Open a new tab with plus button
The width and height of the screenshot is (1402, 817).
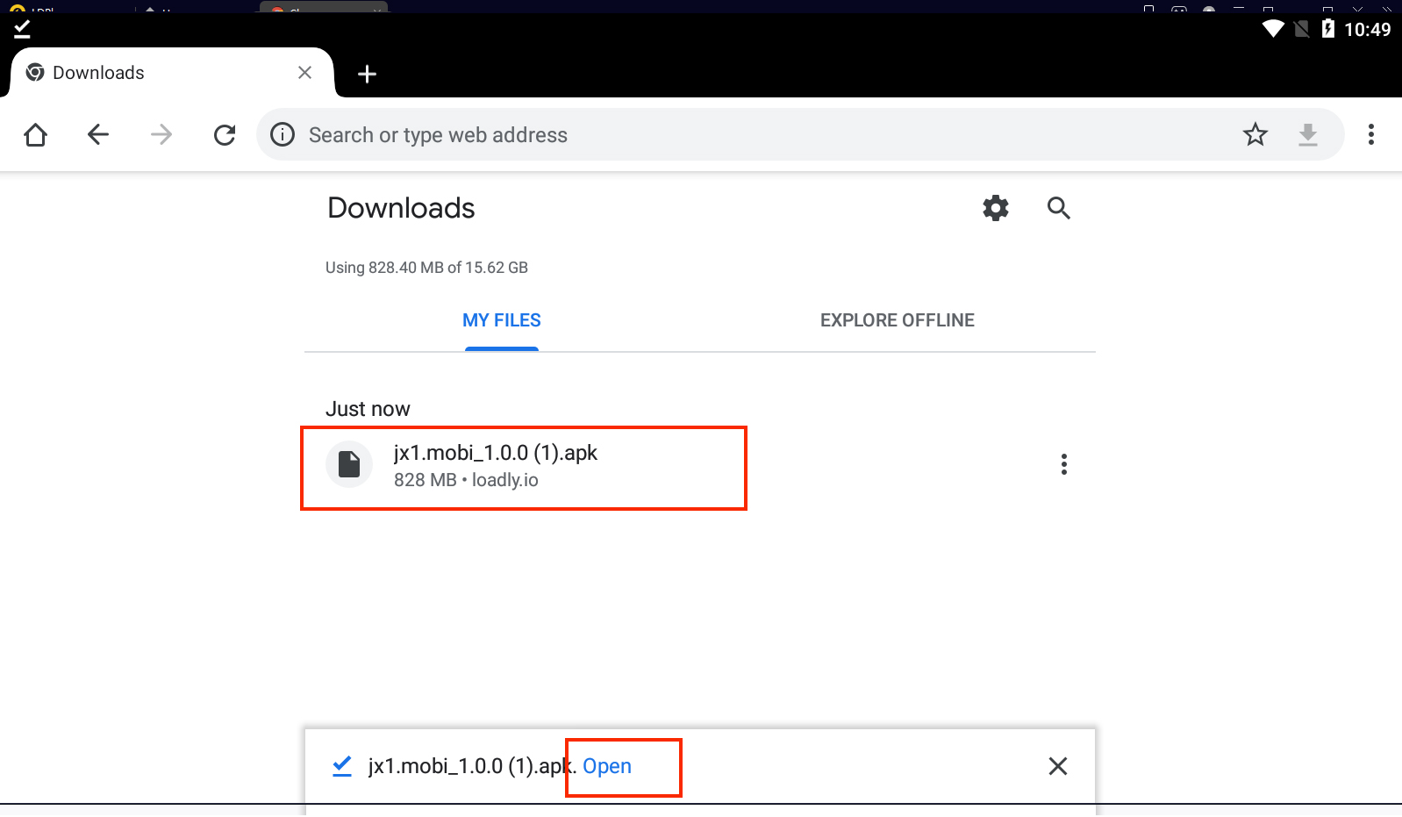click(368, 75)
